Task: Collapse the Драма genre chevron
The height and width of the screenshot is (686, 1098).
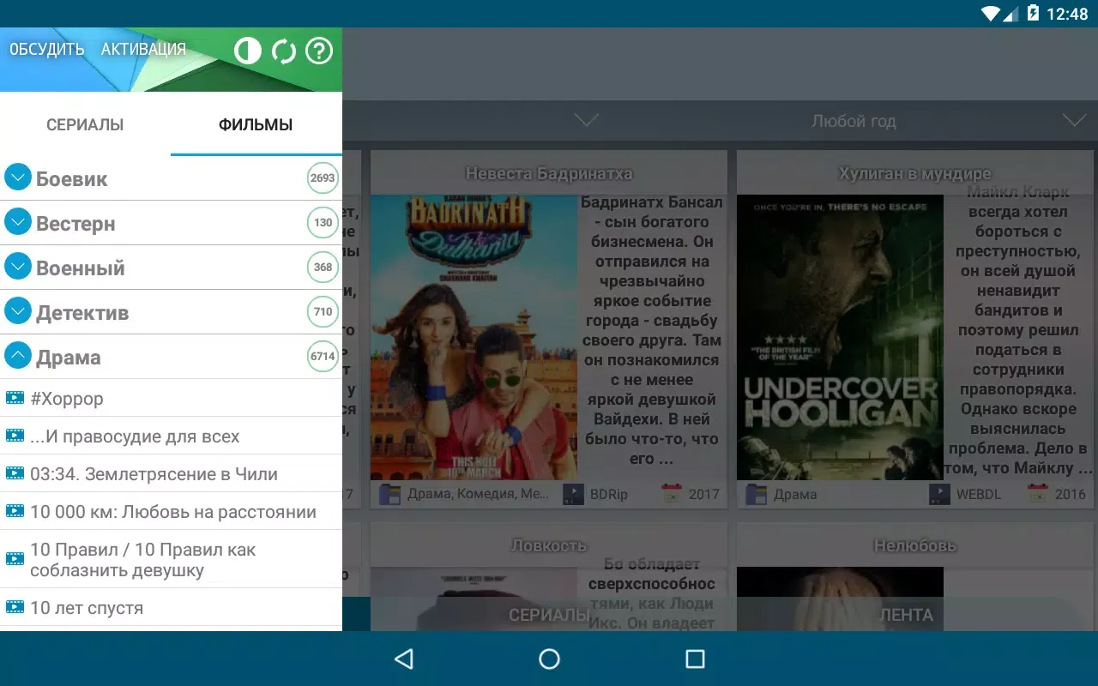Action: pyautogui.click(x=18, y=356)
